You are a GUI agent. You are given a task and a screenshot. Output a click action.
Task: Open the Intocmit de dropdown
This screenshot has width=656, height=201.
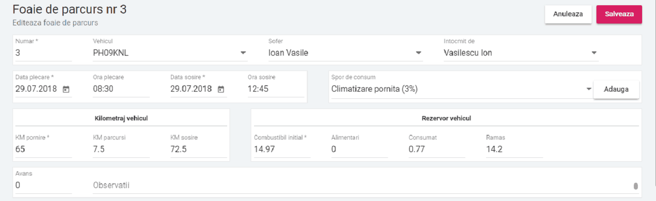click(x=521, y=53)
